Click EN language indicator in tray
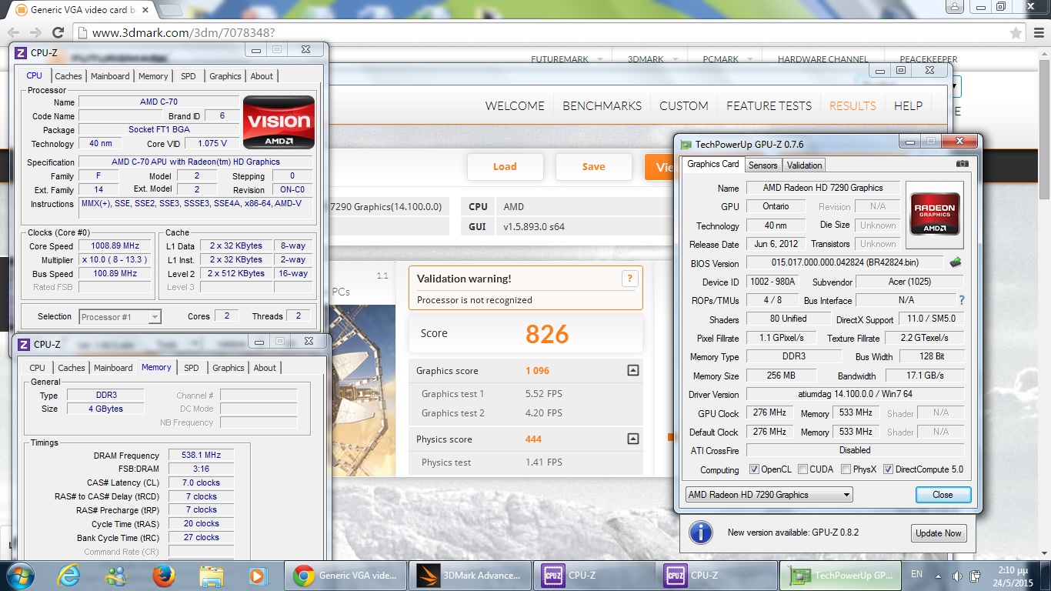The width and height of the screenshot is (1051, 591). (916, 574)
